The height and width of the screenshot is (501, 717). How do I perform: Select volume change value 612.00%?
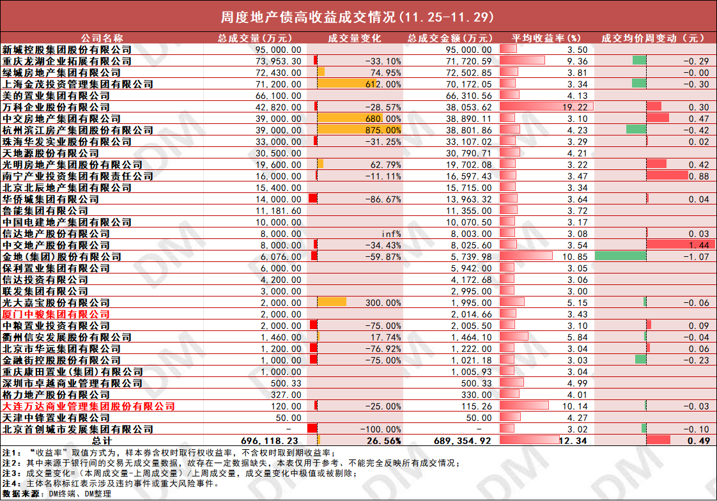click(383, 84)
